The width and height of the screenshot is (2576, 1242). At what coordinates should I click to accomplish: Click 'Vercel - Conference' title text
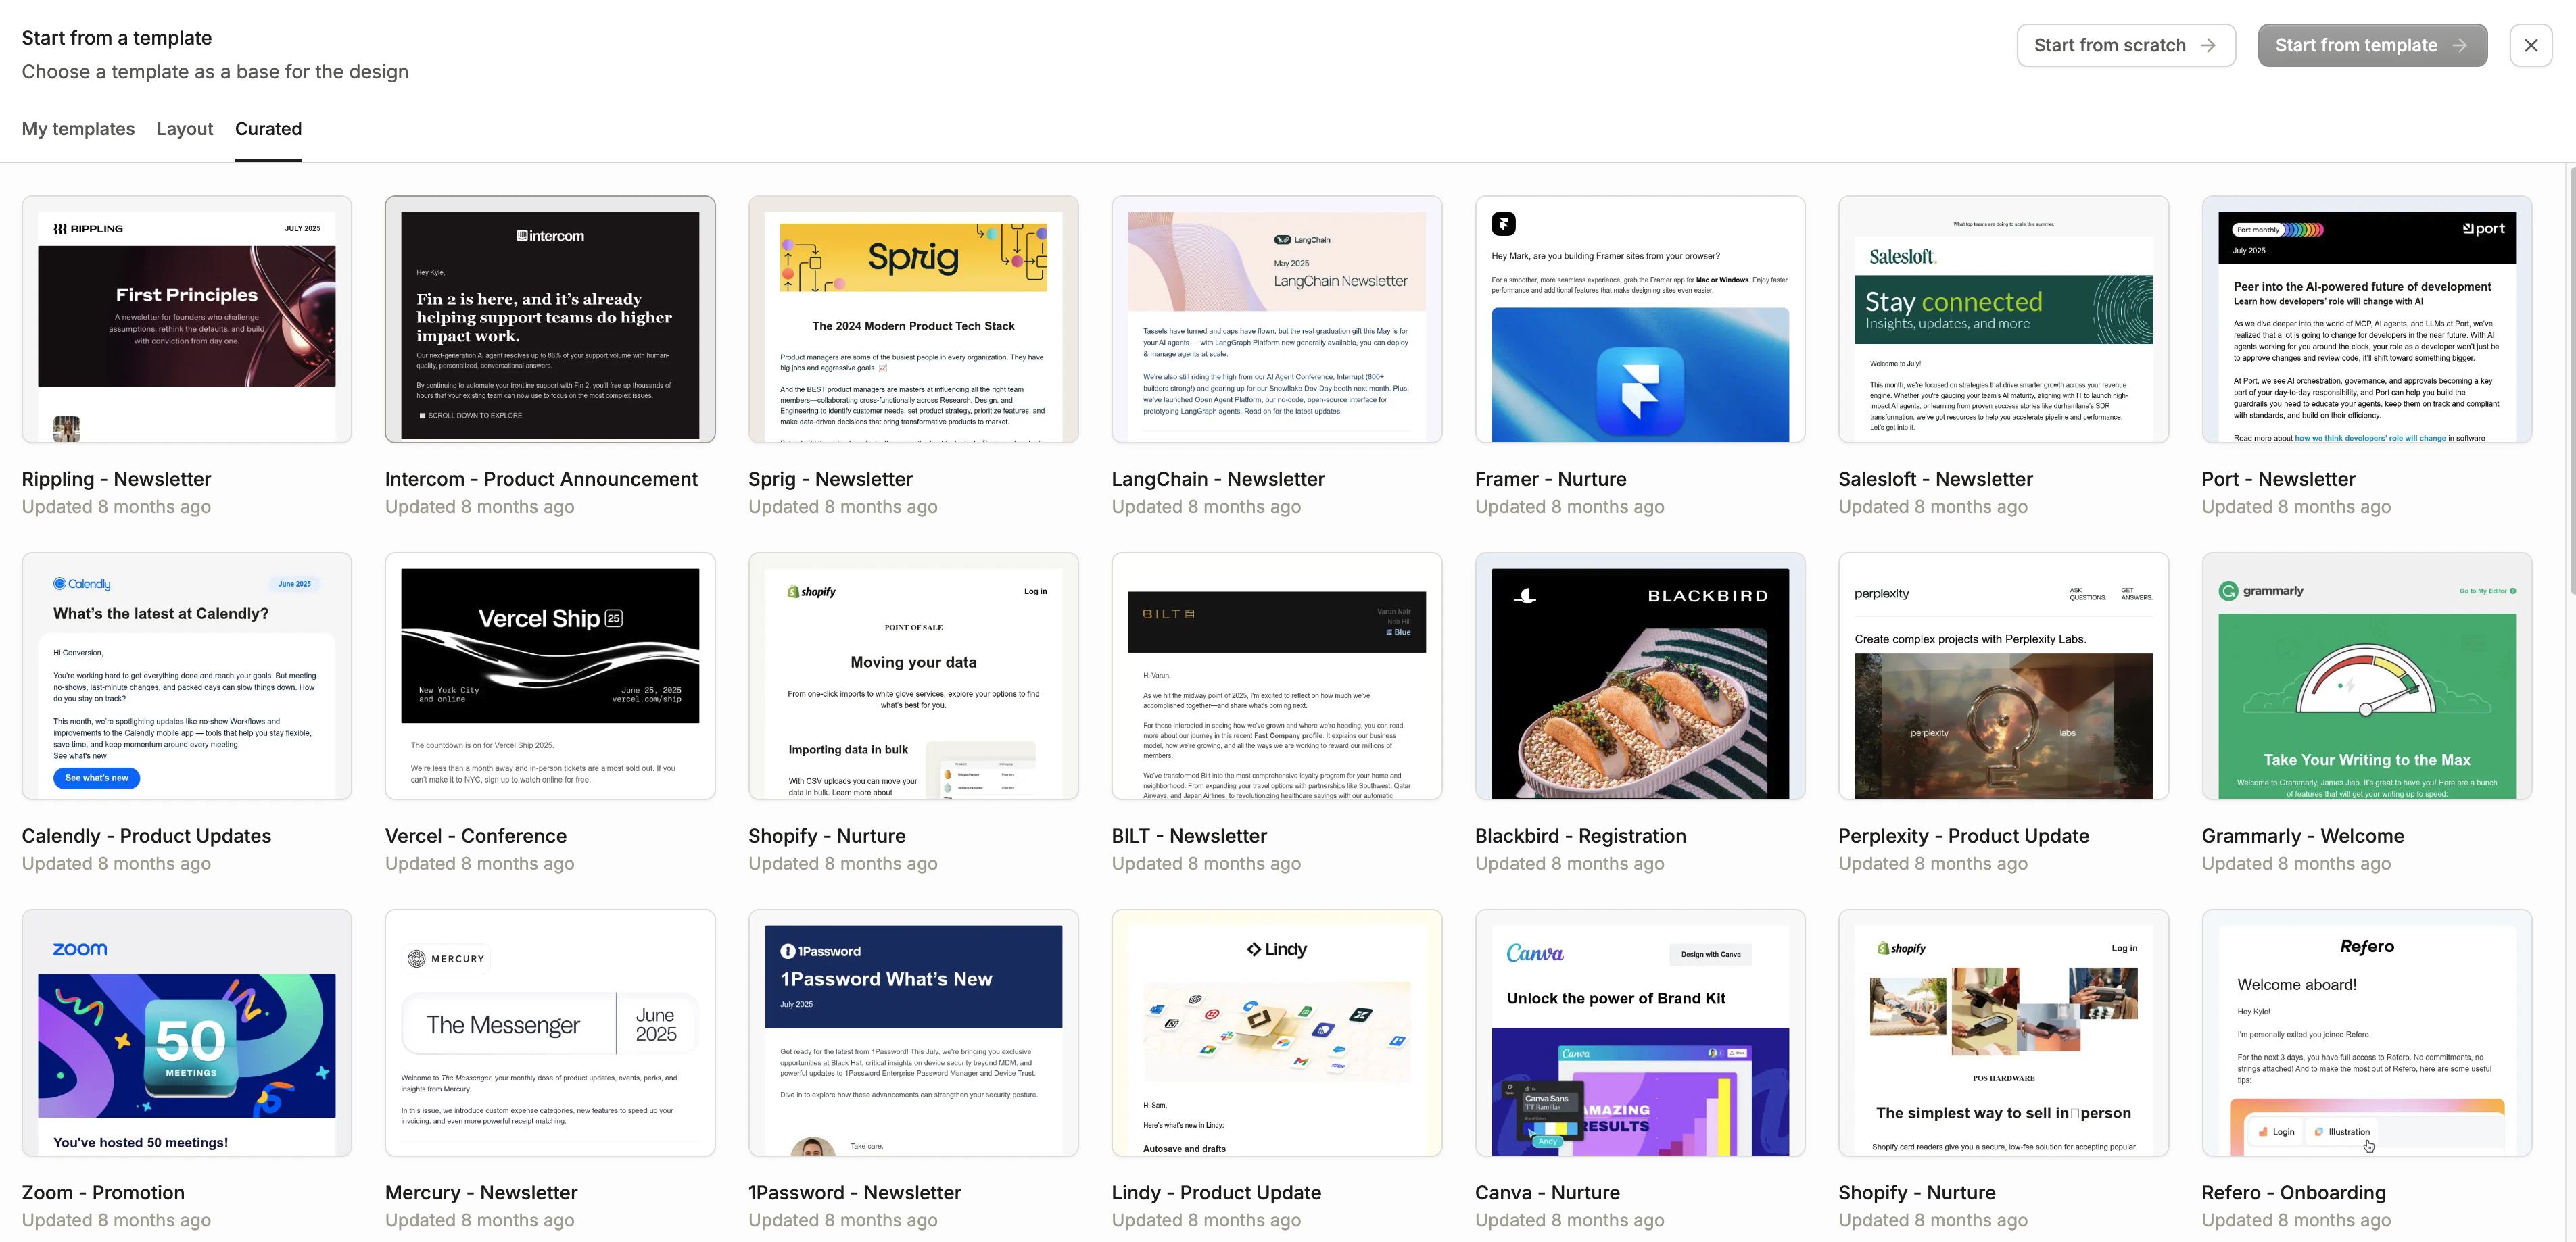click(475, 835)
